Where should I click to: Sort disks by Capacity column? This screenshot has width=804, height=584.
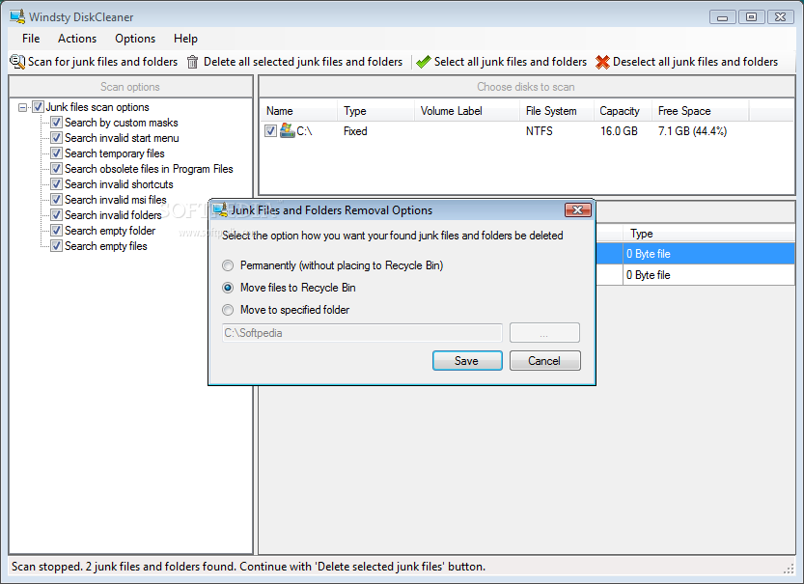coord(623,111)
